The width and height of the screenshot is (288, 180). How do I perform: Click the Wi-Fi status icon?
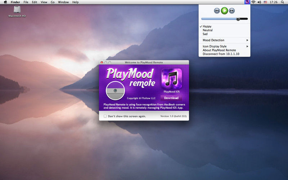tap(253, 2)
